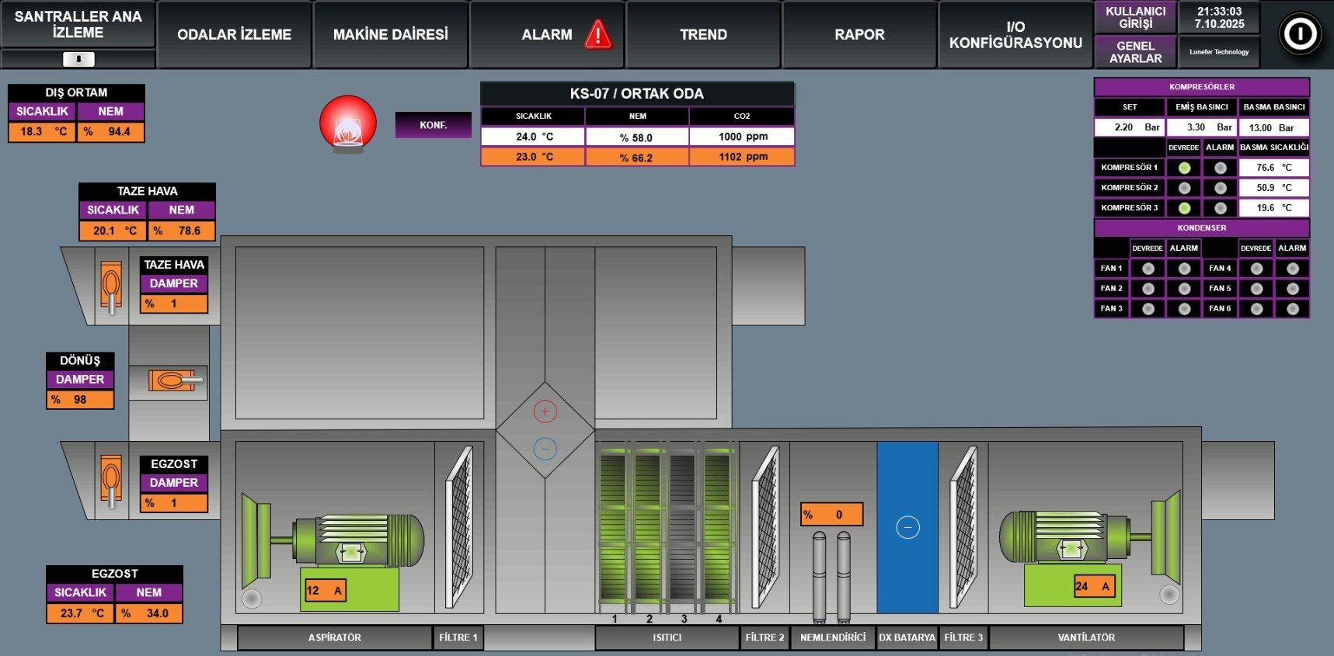Image resolution: width=1334 pixels, height=656 pixels.
Task: Click the blue DX batarya coil
Action: [x=907, y=528]
